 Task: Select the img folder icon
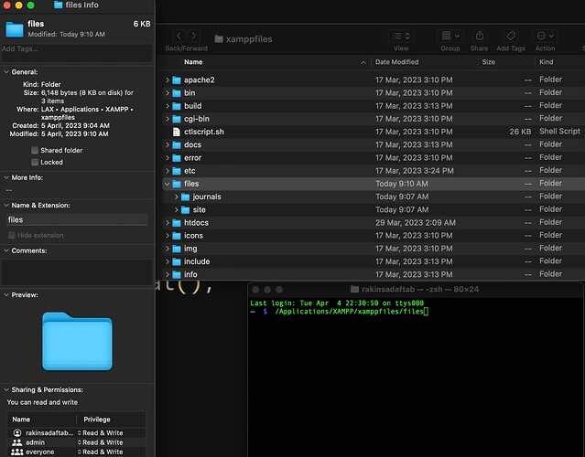pos(177,249)
